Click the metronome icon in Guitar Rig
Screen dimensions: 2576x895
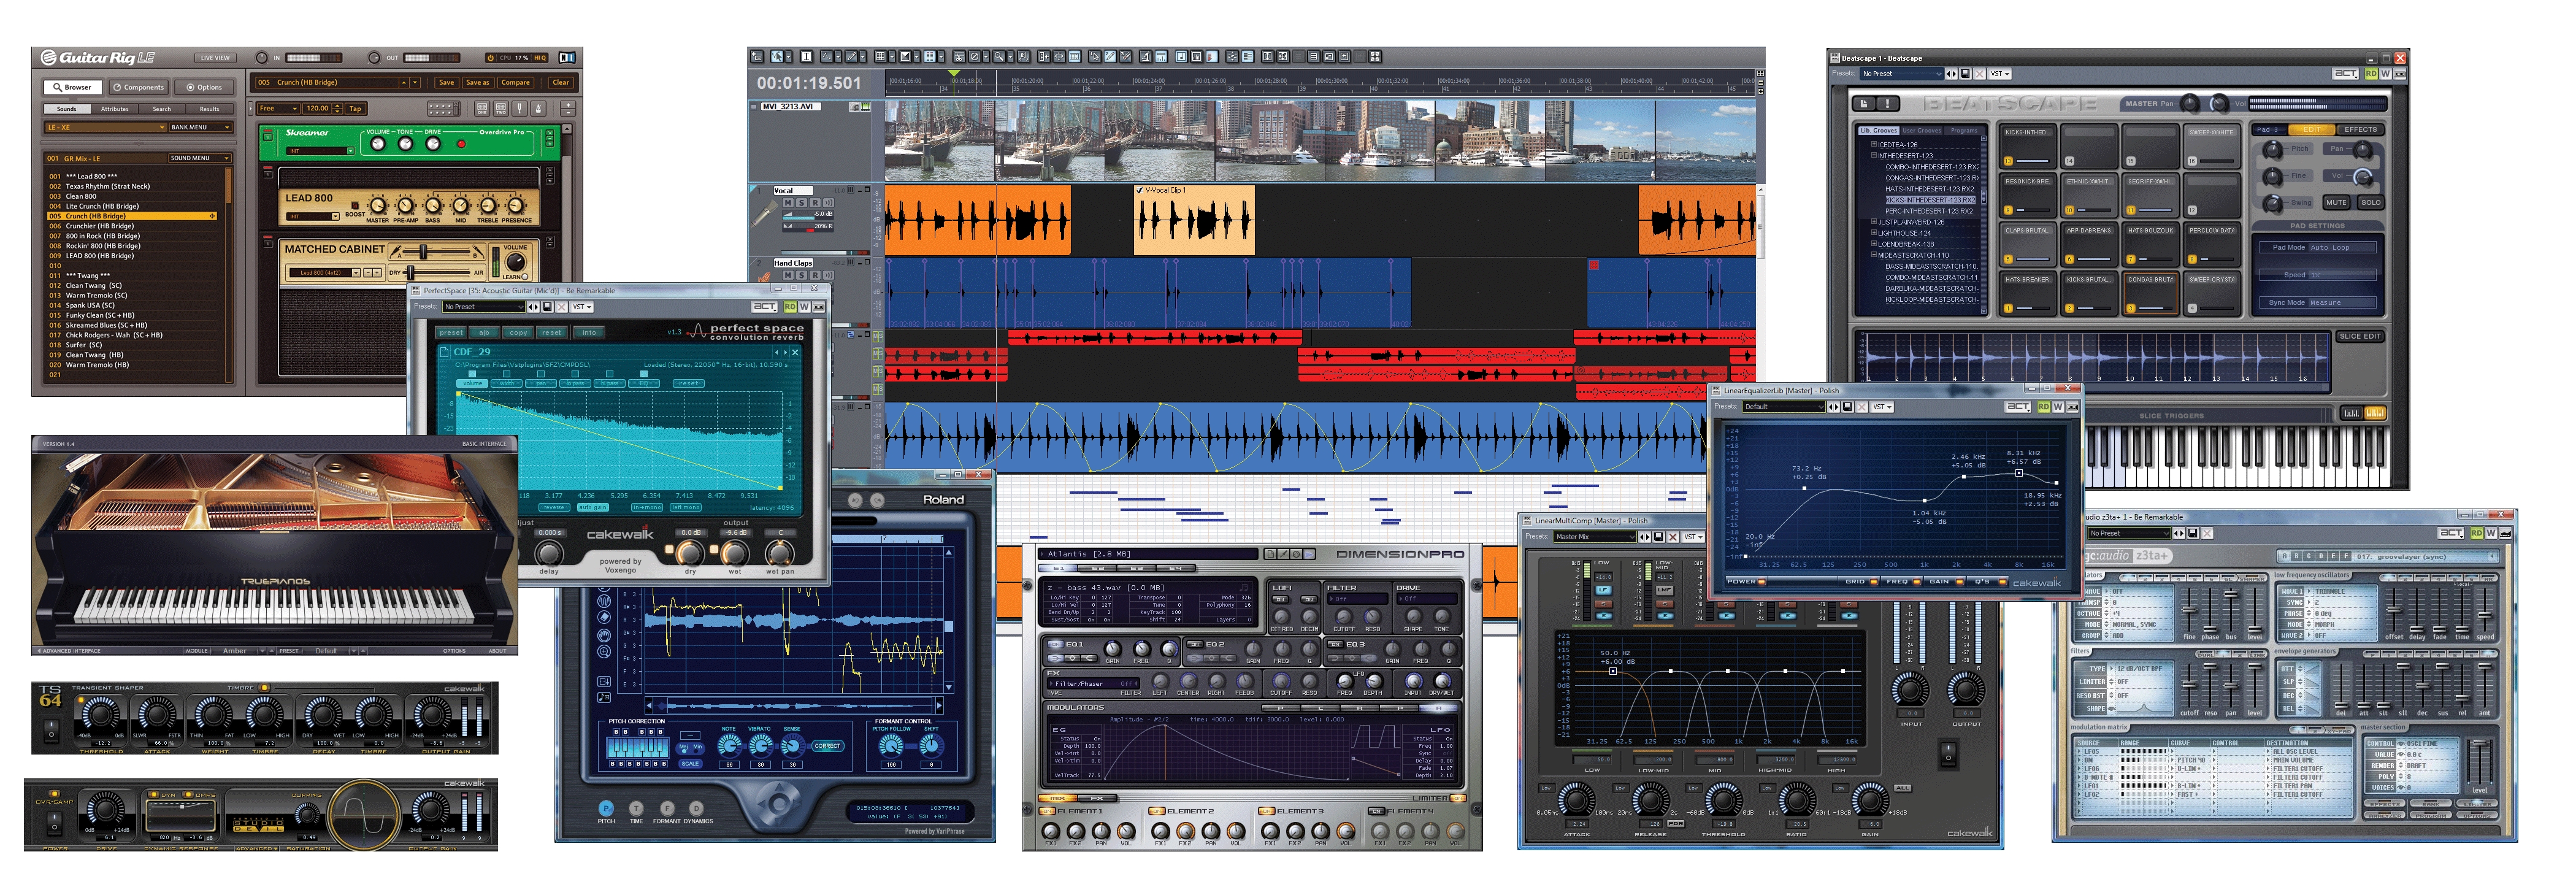[x=538, y=109]
